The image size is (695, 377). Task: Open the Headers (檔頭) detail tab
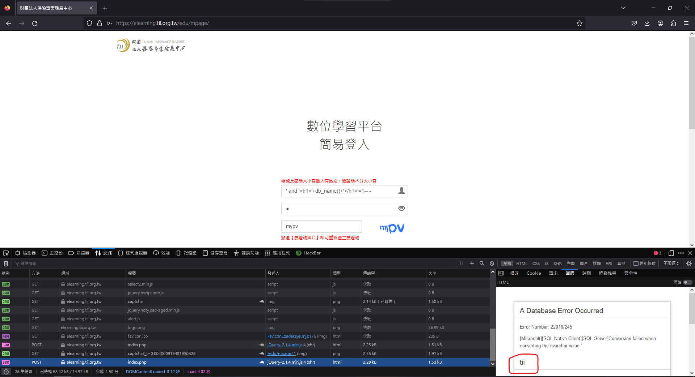pyautogui.click(x=514, y=273)
